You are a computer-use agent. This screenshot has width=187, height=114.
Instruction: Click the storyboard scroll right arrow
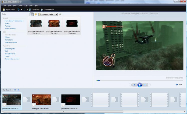pos(185,112)
